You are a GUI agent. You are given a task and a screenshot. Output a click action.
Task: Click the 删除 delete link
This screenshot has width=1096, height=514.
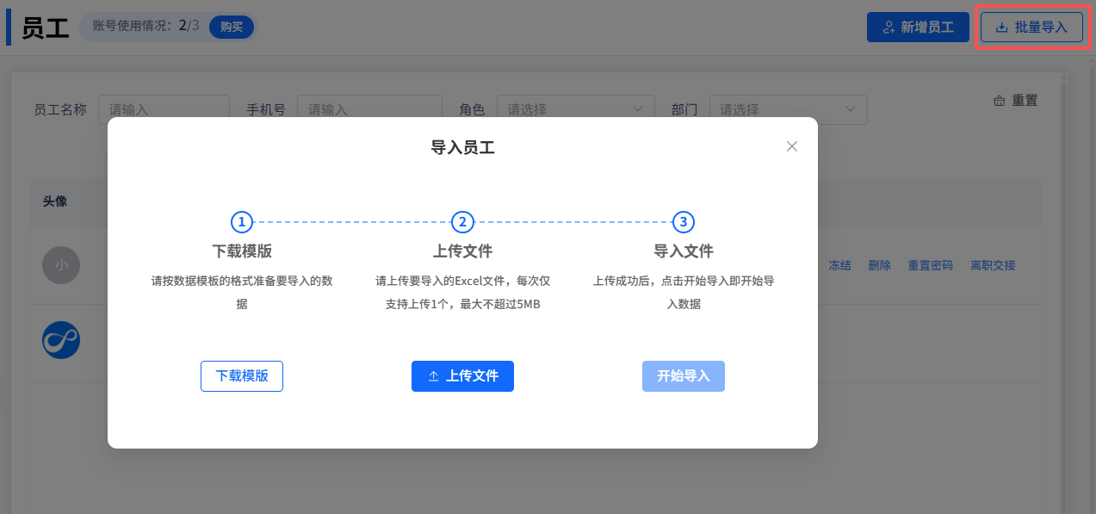coord(879,265)
